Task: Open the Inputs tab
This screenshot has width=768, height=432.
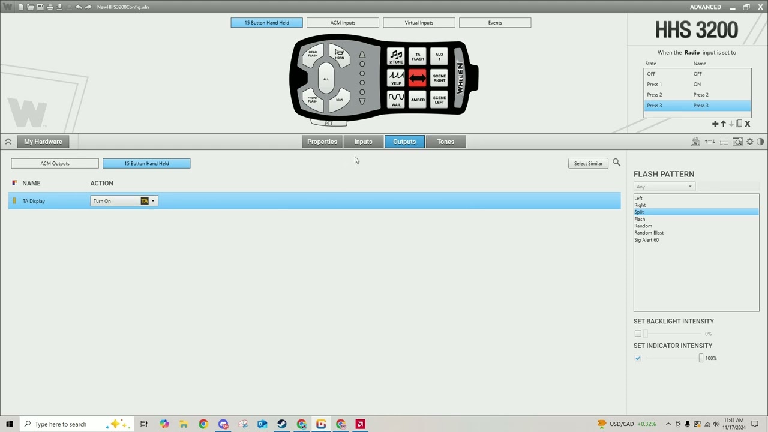Action: tap(363, 142)
